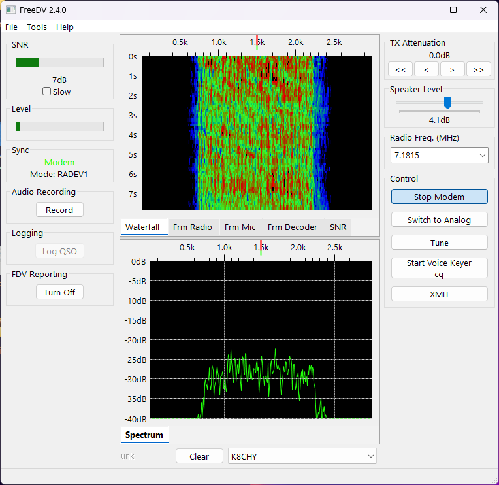Turn Off FDV Reporting

point(59,292)
